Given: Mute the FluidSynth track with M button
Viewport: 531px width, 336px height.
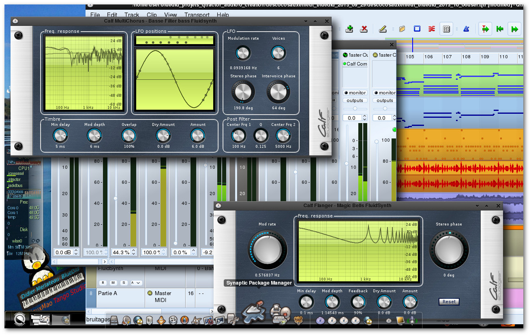Looking at the screenshot, I should pos(112,283).
